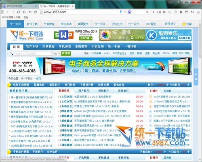Go back with the browser back arrow
This screenshot has width=202, height=162.
click(x=8, y=12)
